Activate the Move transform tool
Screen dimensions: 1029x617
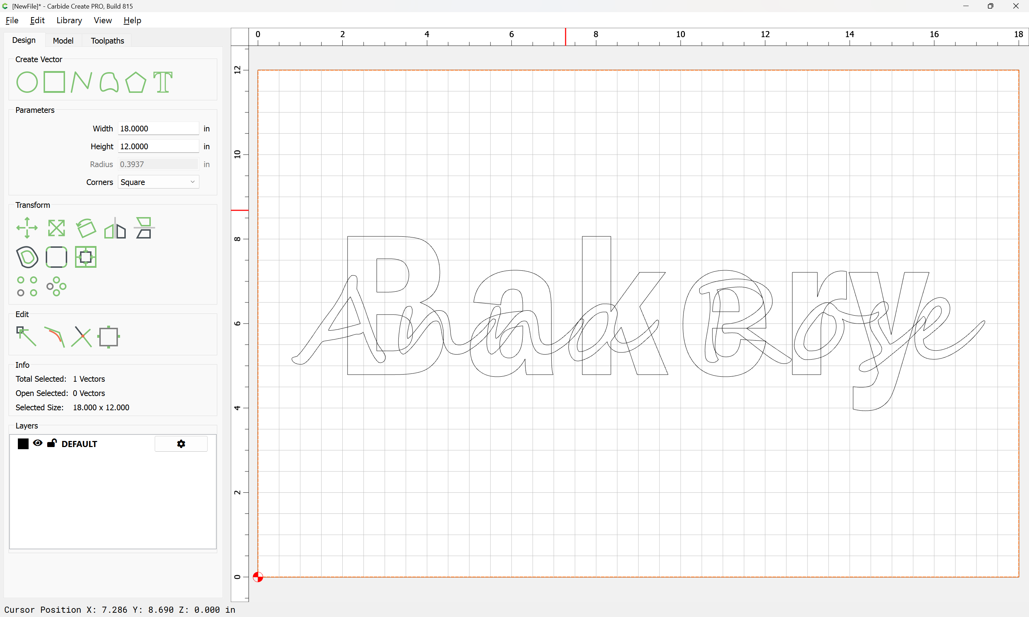(x=27, y=228)
